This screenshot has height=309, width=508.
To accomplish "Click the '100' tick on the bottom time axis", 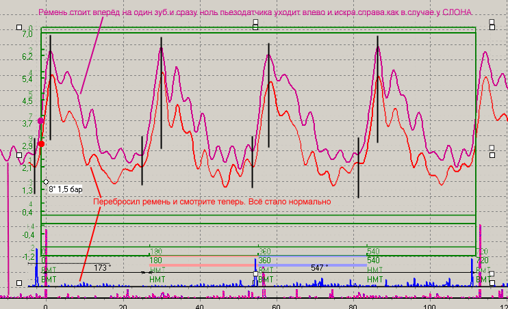I will click(x=429, y=306).
